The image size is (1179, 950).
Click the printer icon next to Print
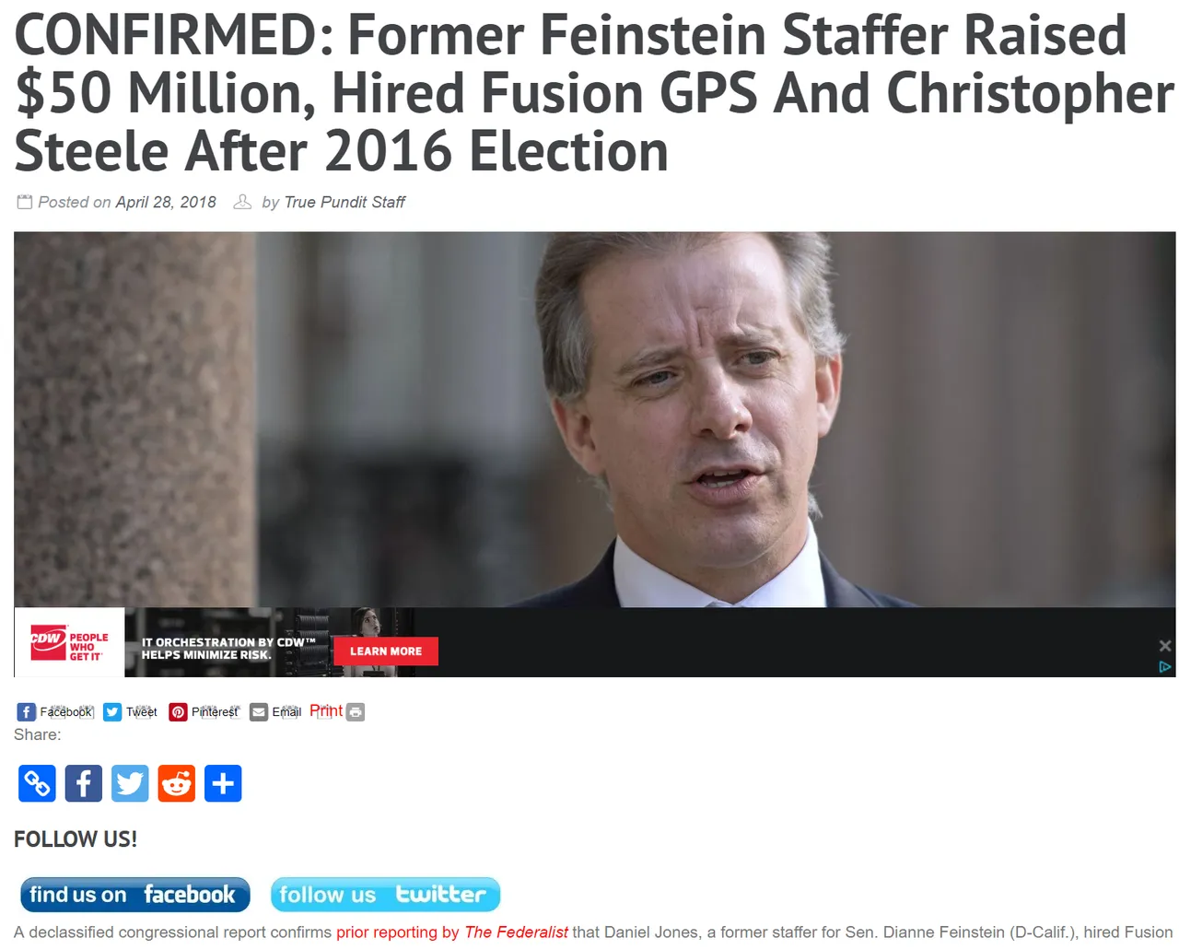(356, 712)
